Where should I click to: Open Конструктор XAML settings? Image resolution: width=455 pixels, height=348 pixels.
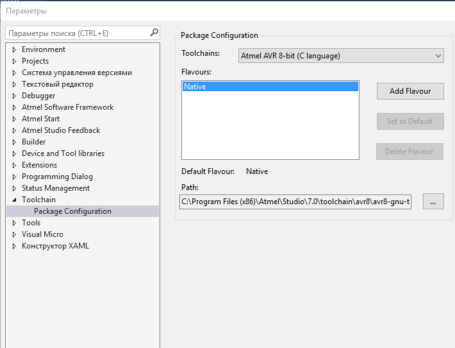point(55,246)
